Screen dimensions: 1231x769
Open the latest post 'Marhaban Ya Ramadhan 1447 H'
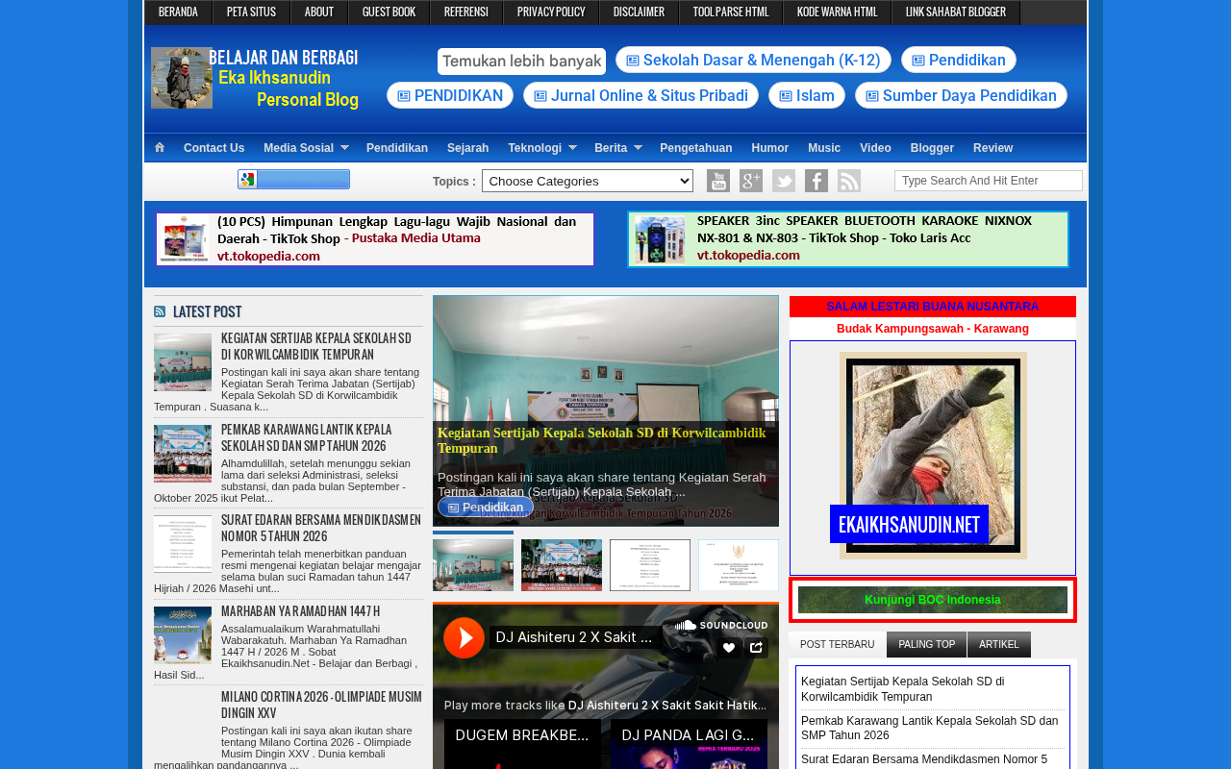pyautogui.click(x=300, y=611)
